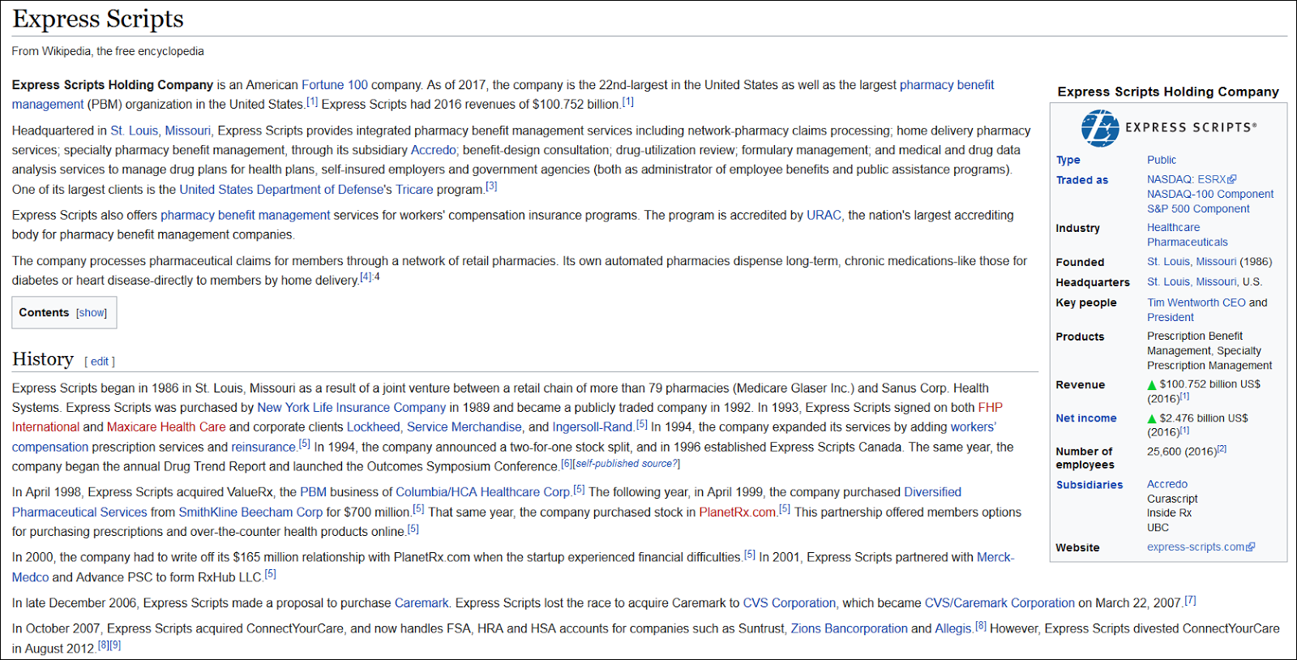Open citation [4] after home delivery sentence
Screen dimensions: 1297x660
click(x=366, y=277)
